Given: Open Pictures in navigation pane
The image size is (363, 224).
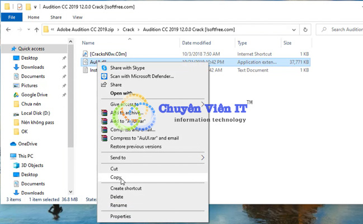Looking at the screenshot, I should [x=29, y=86].
